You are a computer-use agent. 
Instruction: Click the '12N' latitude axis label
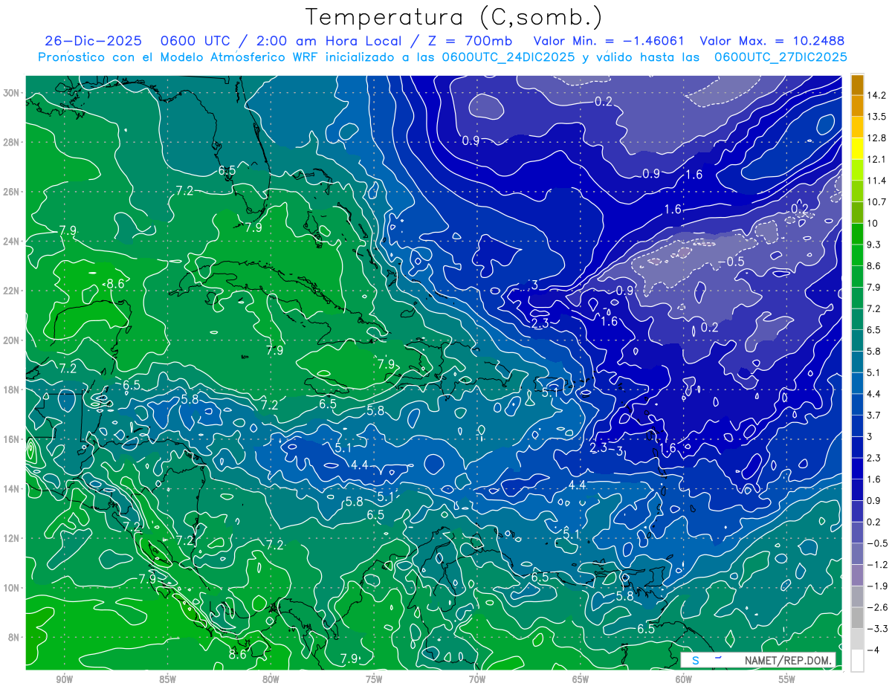(x=11, y=538)
